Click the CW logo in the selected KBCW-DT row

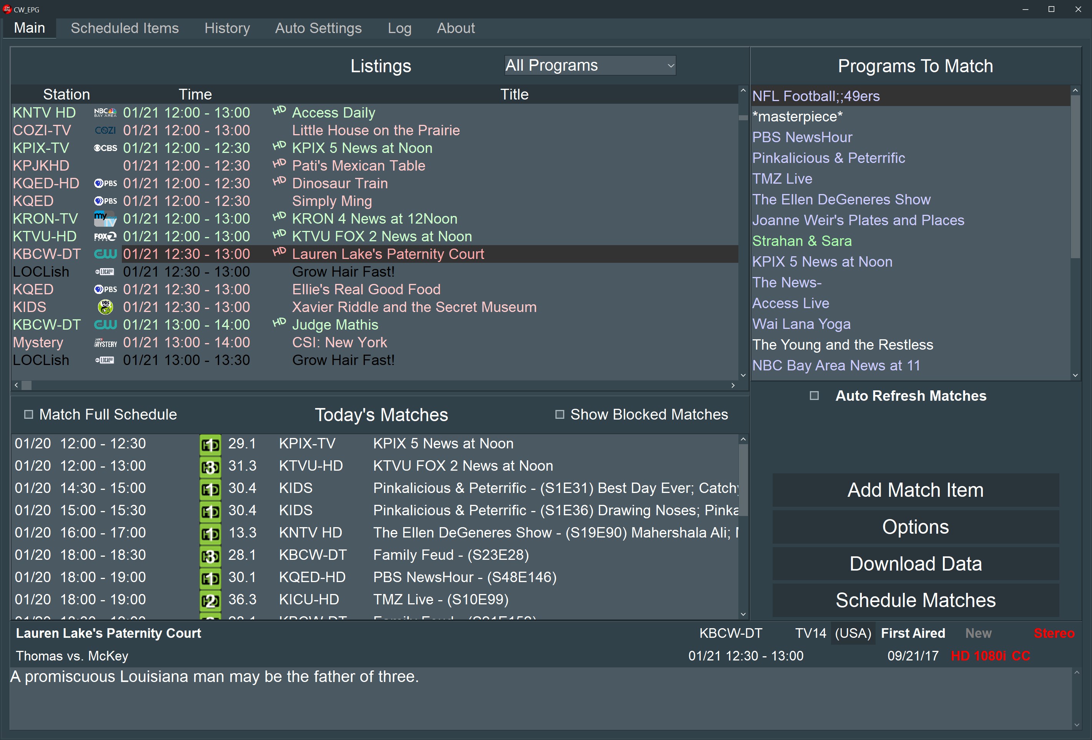105,254
